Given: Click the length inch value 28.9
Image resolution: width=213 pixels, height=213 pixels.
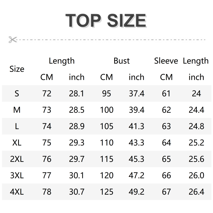Looking at the screenshot, I should (x=77, y=126).
